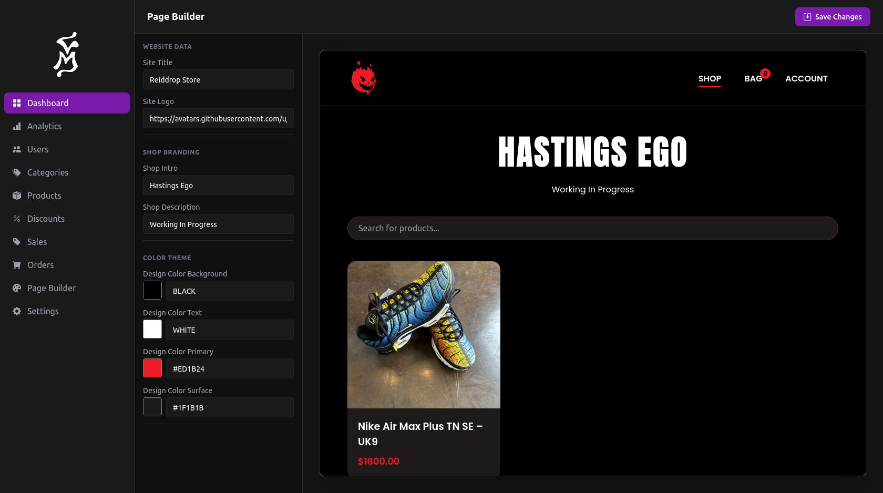Focus the Shop Description input field

click(218, 224)
